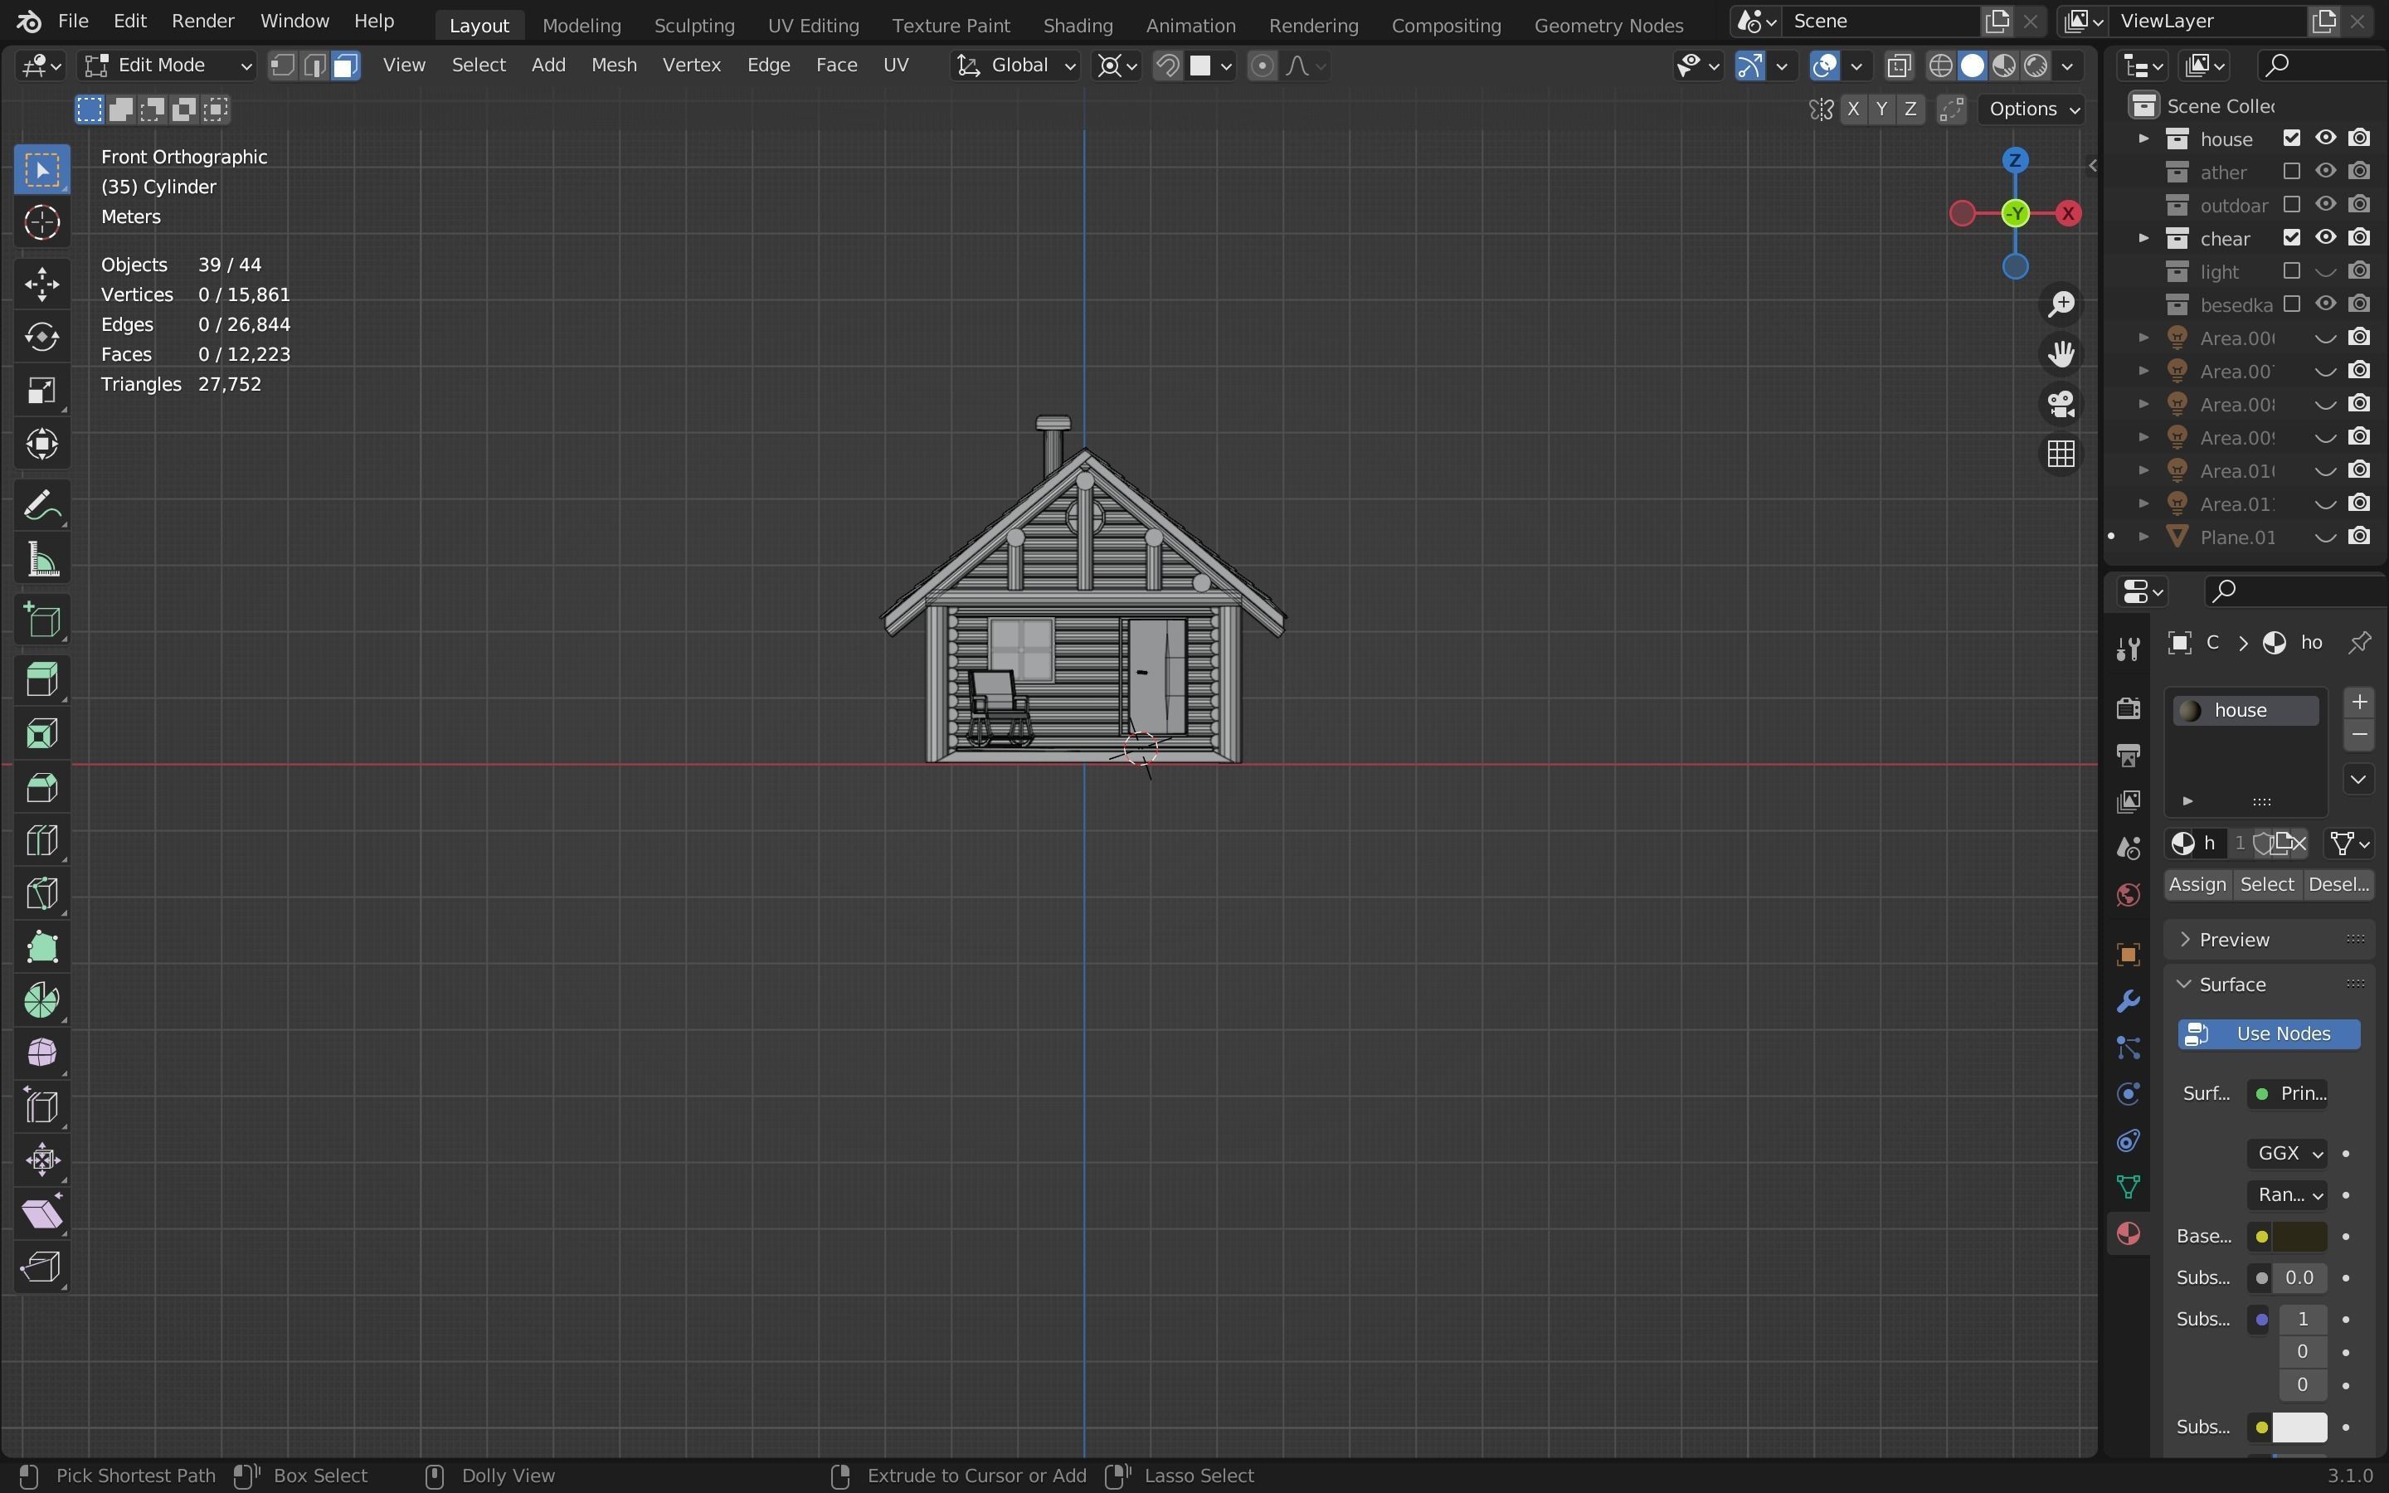Toggle besedka collection eye visibility
This screenshot has height=1493, width=2389.
[x=2325, y=304]
